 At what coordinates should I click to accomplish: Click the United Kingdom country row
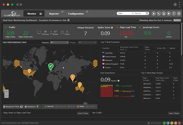140,64
